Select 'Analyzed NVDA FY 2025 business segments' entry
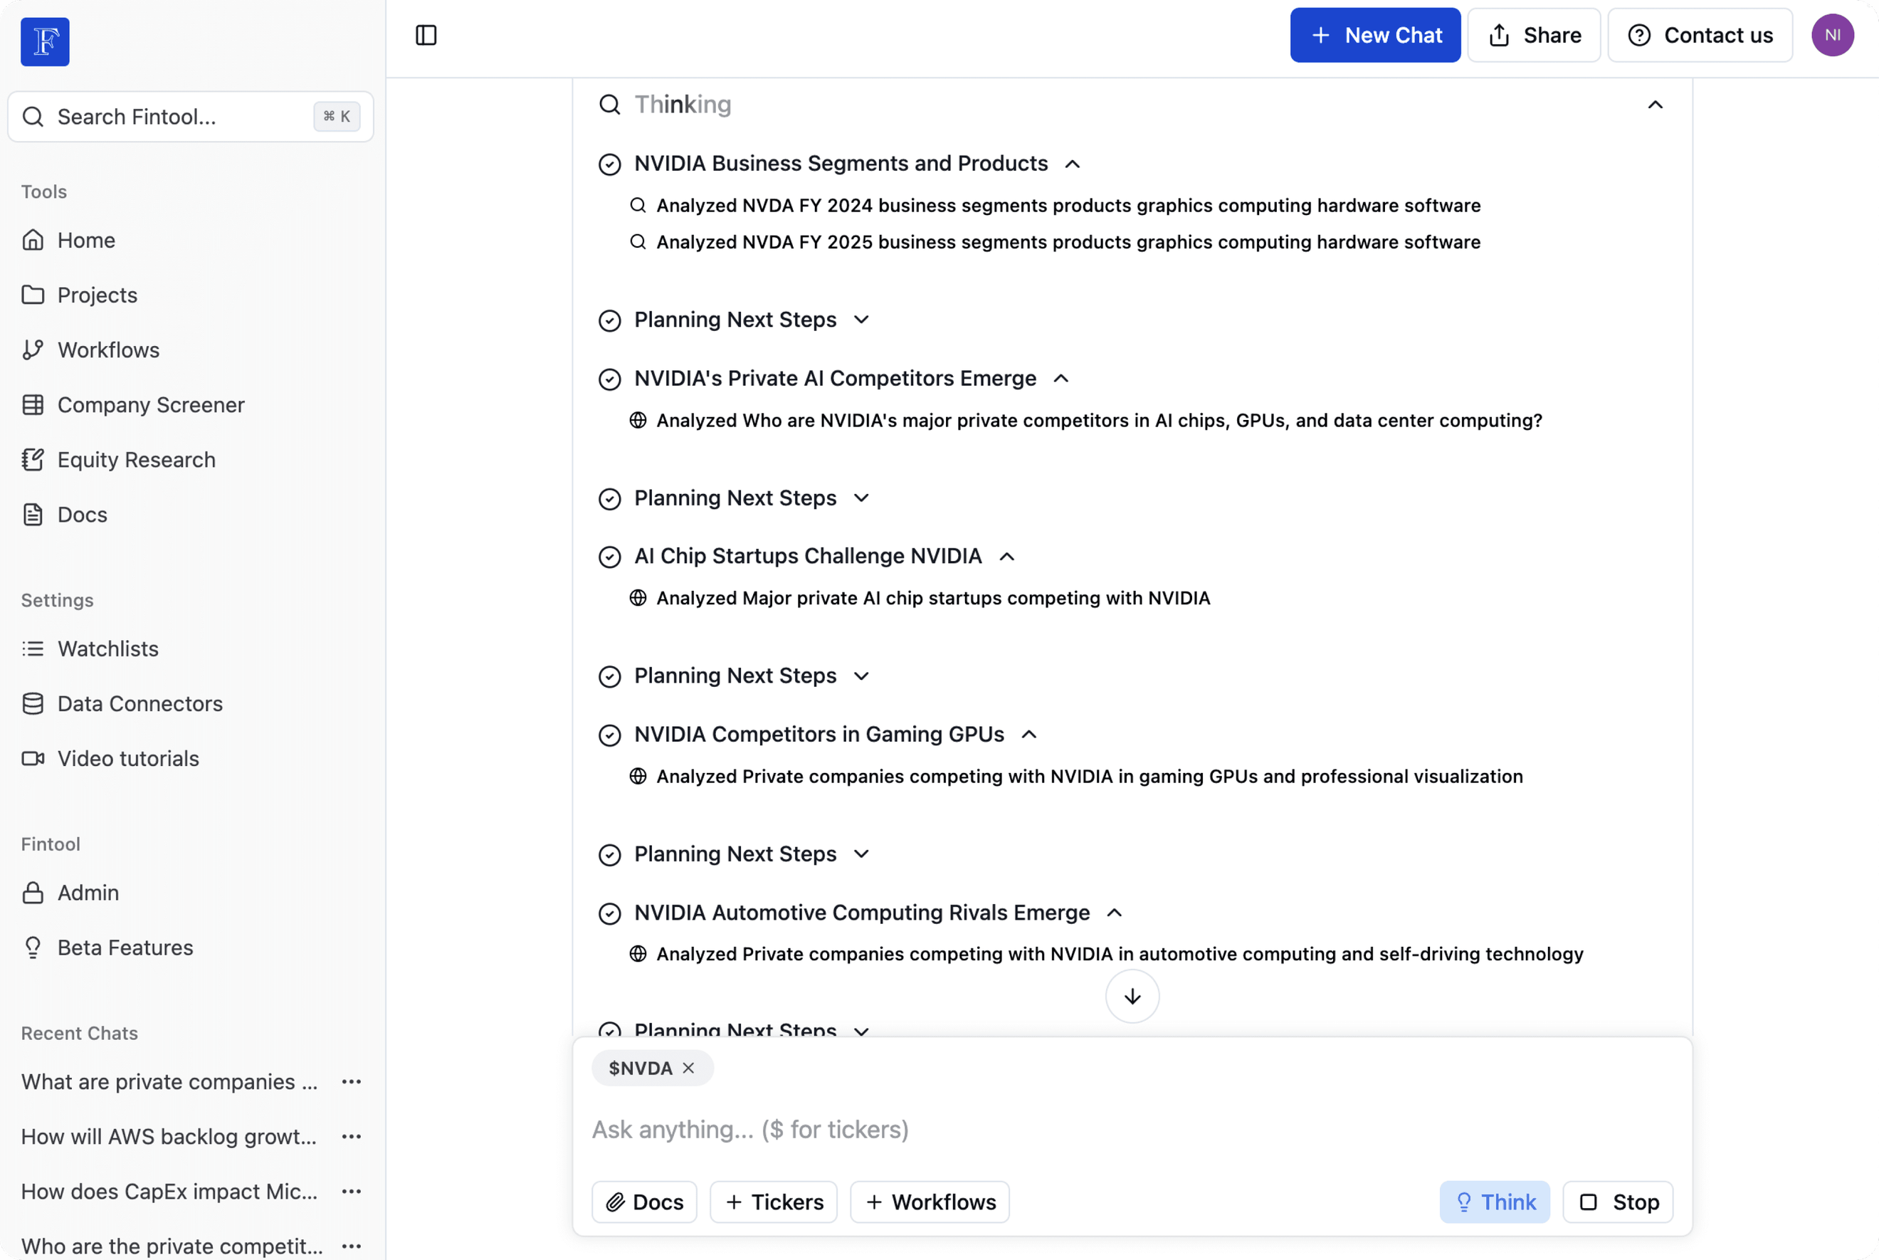The image size is (1879, 1260). (x=1056, y=242)
